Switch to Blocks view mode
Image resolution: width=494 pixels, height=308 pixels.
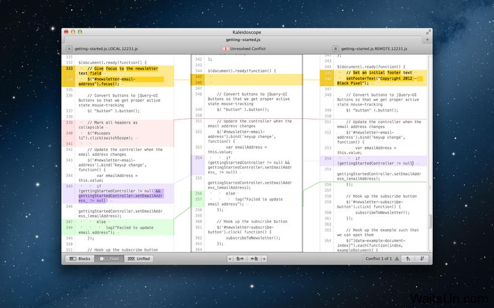[80, 259]
